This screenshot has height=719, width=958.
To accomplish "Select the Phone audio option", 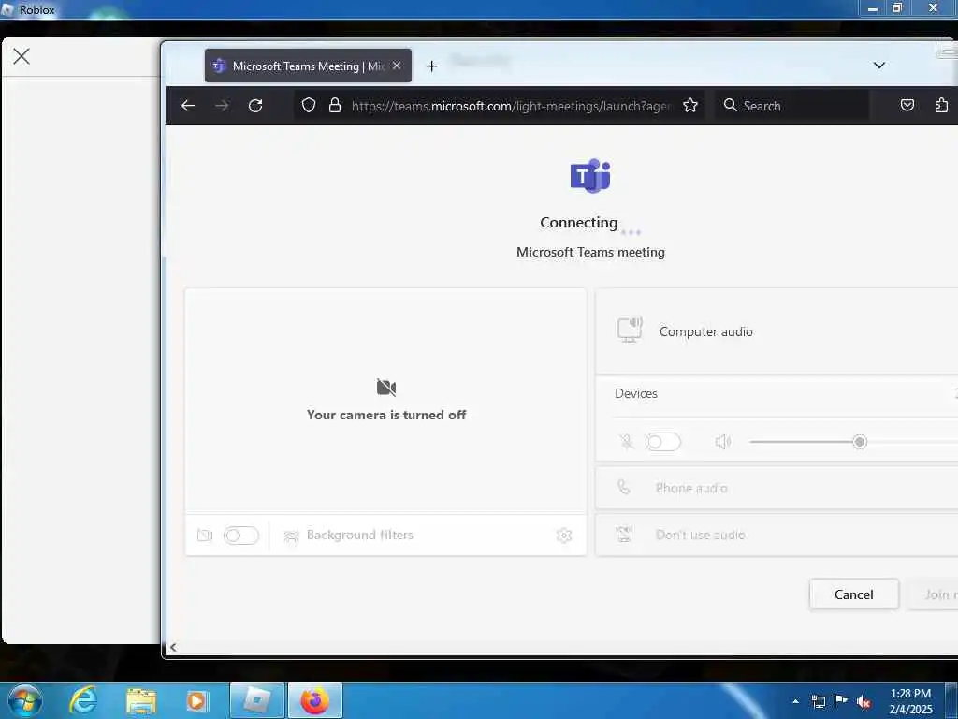I will click(x=777, y=488).
